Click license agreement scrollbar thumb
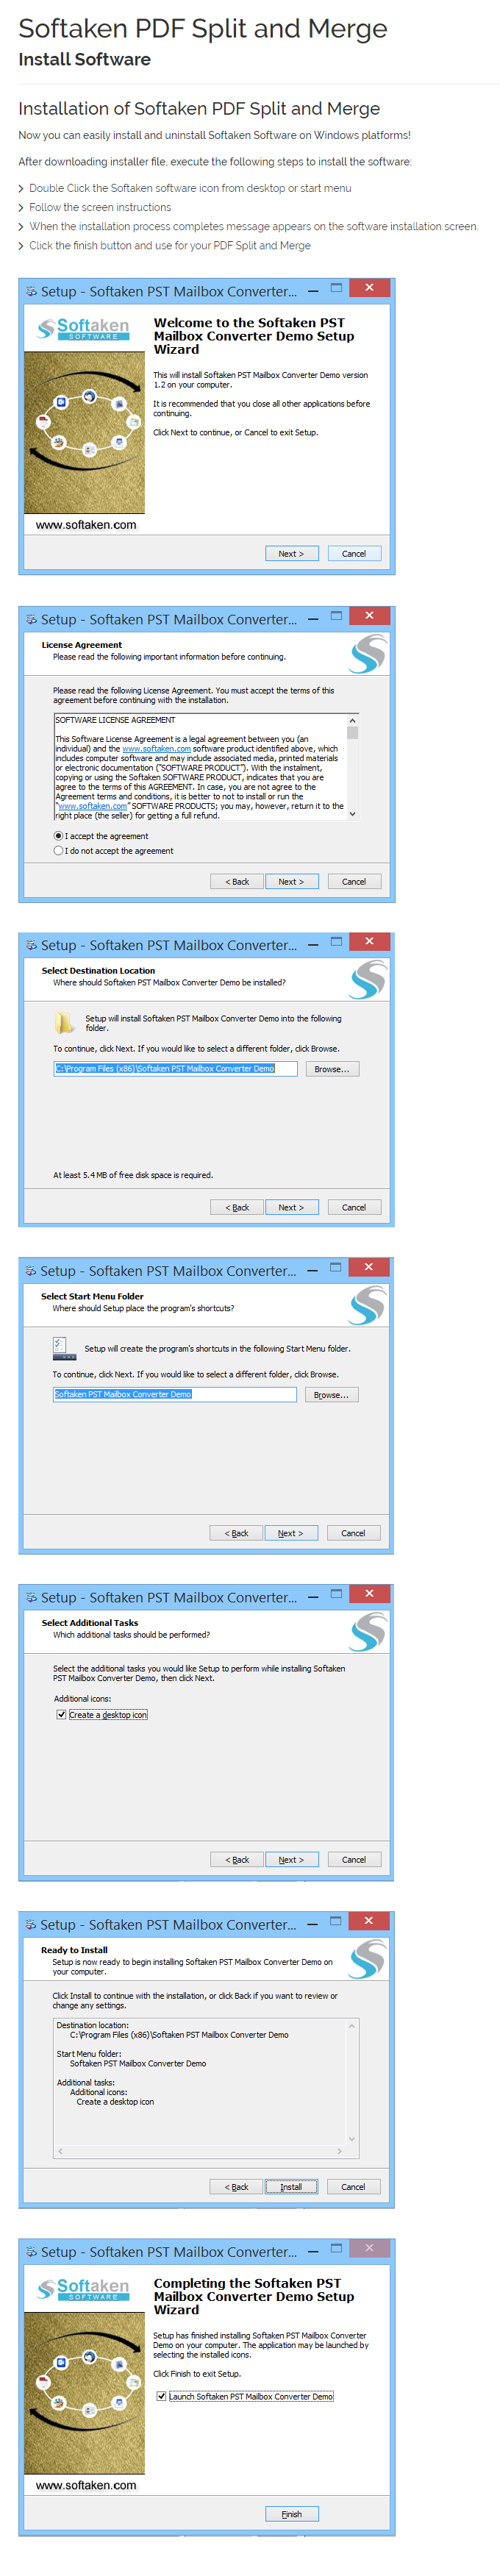This screenshot has width=500, height=2576. 352,732
